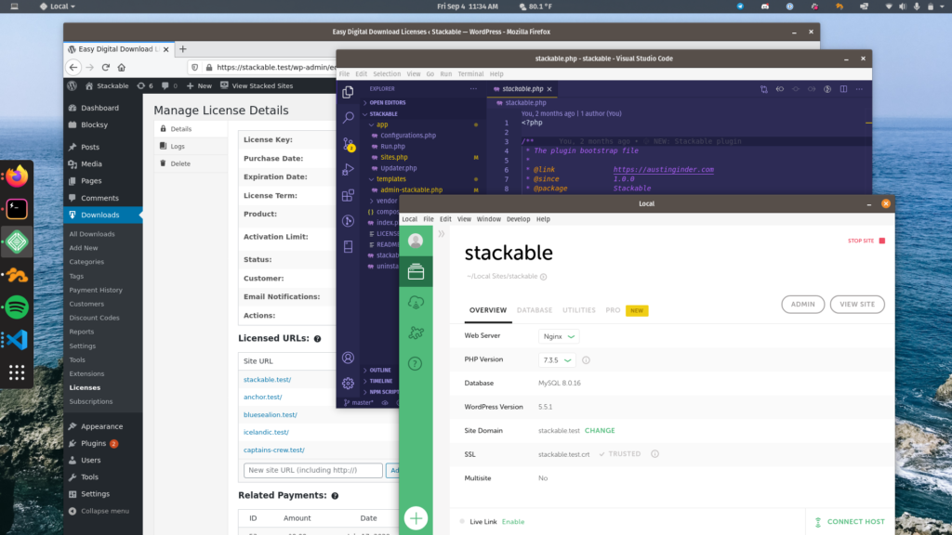
Task: Open Run and Debug view in VS Code
Action: pos(348,170)
